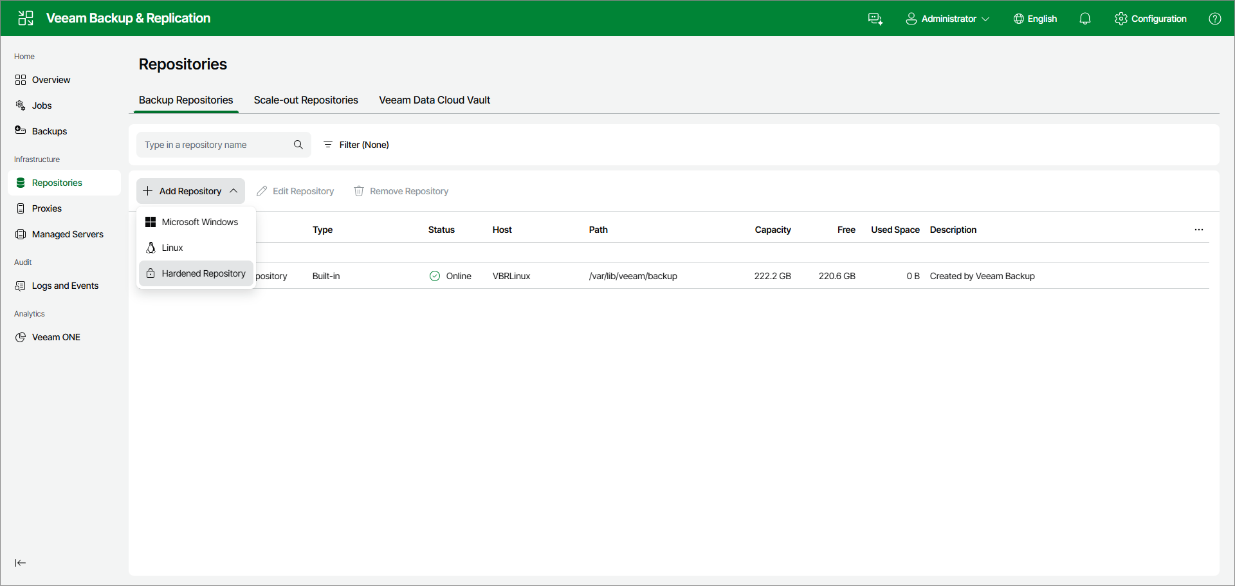
Task: Click the Remove Repository button
Action: click(x=401, y=191)
